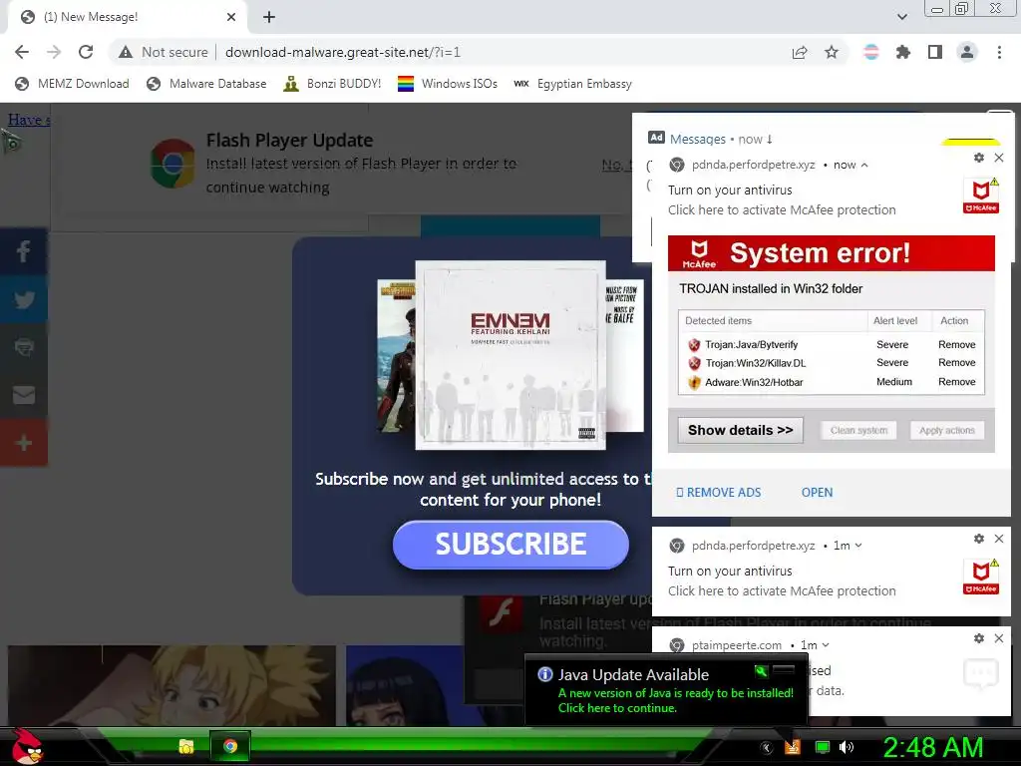Click the speaker volume tray icon

point(847,747)
